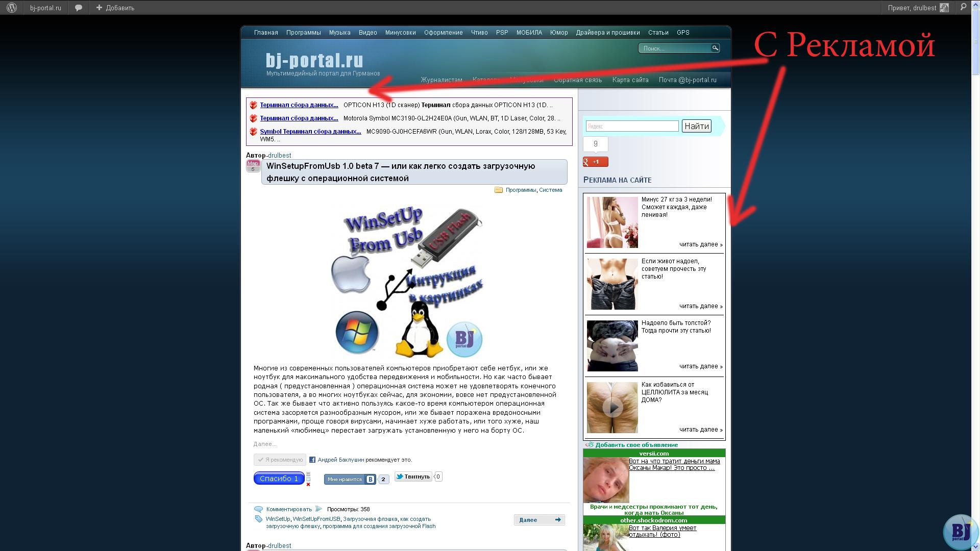Click the icon by Добавить свое объявление
This screenshot has width=980, height=551.
tap(590, 444)
